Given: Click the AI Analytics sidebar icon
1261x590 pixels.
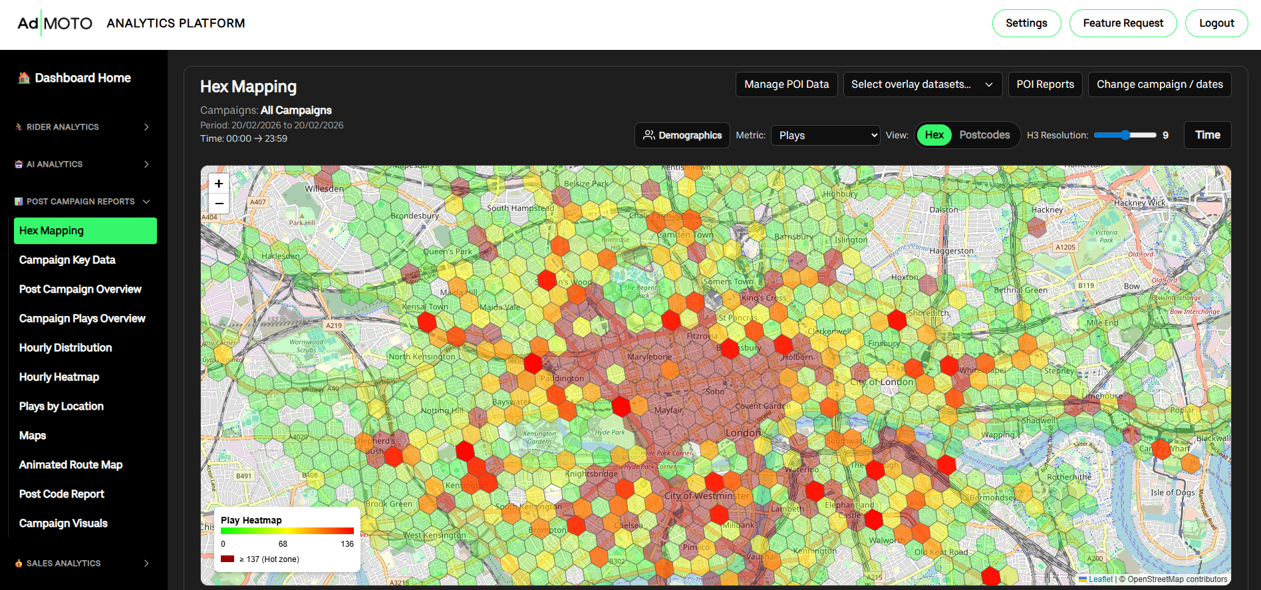Looking at the screenshot, I should click(x=19, y=164).
